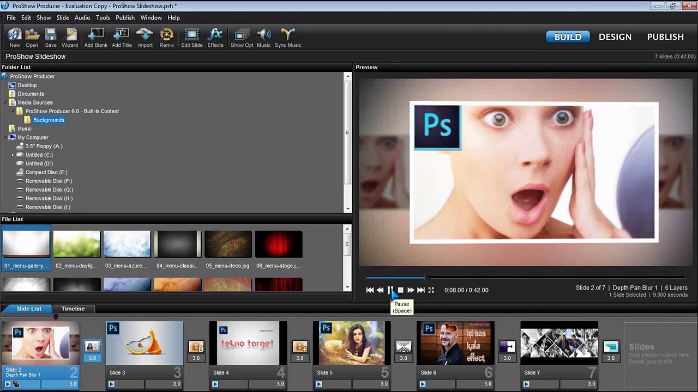Viewport: 698px width, 392px height.
Task: Click the transition icon after Slide 3
Action: coord(196,346)
